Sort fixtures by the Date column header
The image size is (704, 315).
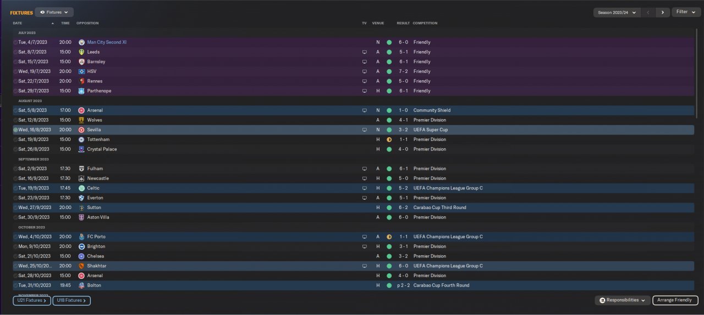coord(18,23)
